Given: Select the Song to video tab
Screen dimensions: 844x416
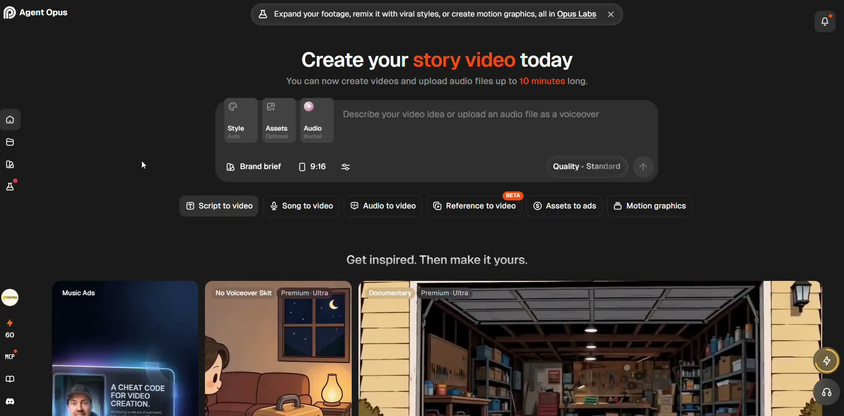Looking at the screenshot, I should 301,206.
